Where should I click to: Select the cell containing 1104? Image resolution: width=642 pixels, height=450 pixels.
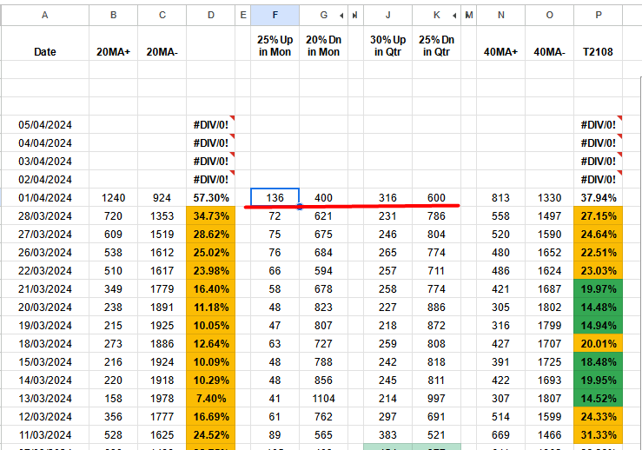(323, 399)
